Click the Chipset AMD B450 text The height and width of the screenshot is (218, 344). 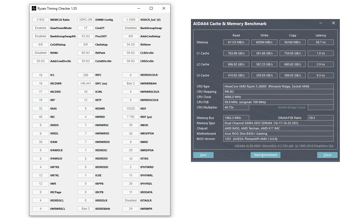pyautogui.click(x=279, y=128)
